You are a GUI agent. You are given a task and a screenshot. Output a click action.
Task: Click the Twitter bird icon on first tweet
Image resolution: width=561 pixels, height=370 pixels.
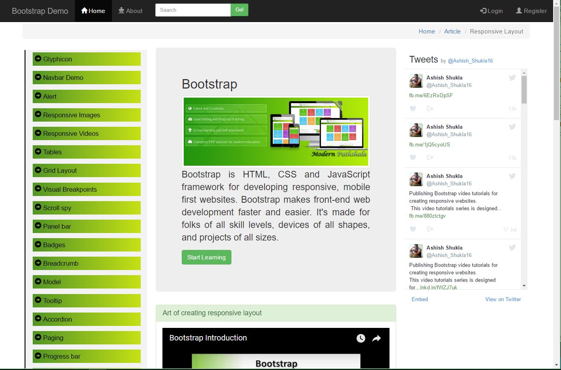tap(512, 78)
